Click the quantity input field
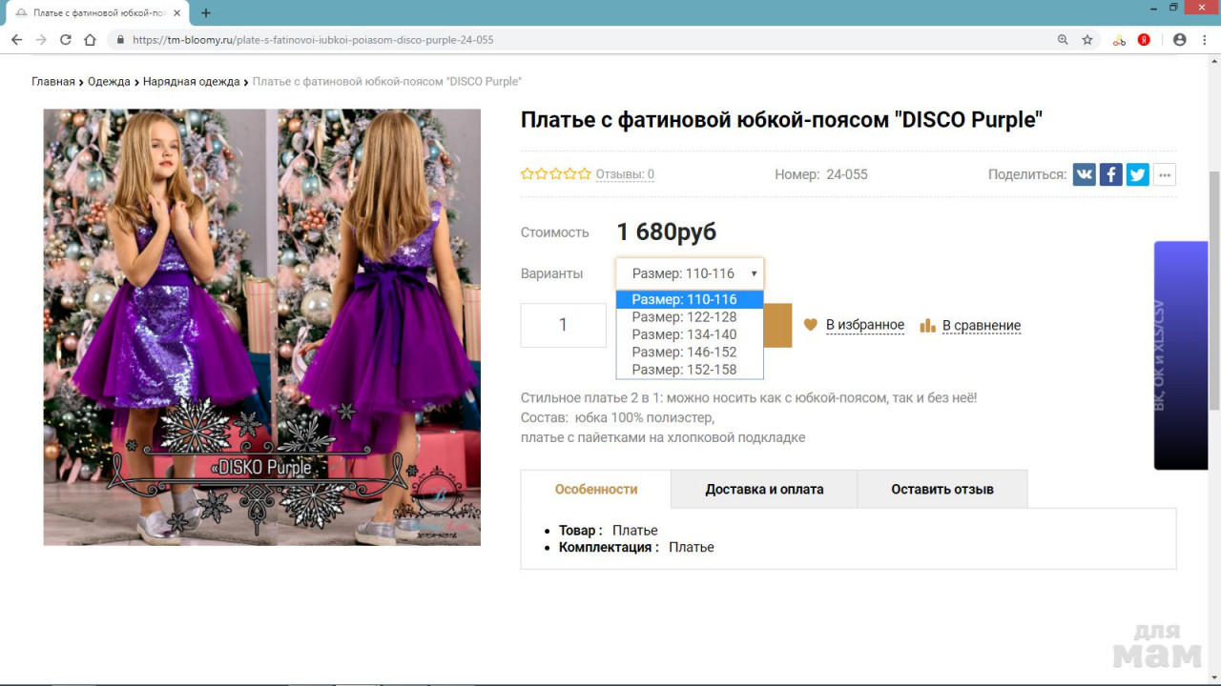This screenshot has width=1221, height=686. (x=563, y=325)
